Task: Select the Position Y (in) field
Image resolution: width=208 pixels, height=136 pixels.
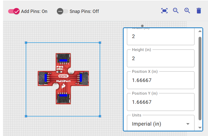Action: click(x=161, y=102)
